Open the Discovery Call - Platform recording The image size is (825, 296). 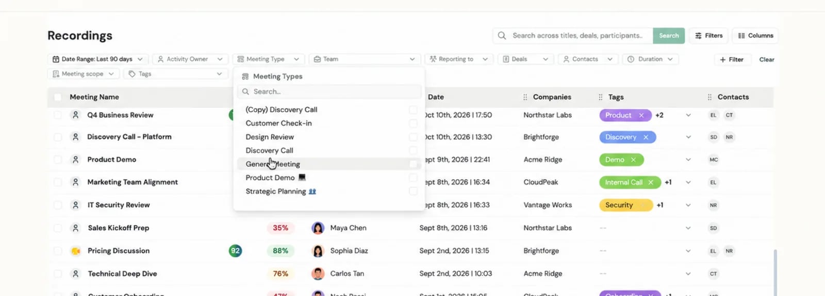(129, 137)
